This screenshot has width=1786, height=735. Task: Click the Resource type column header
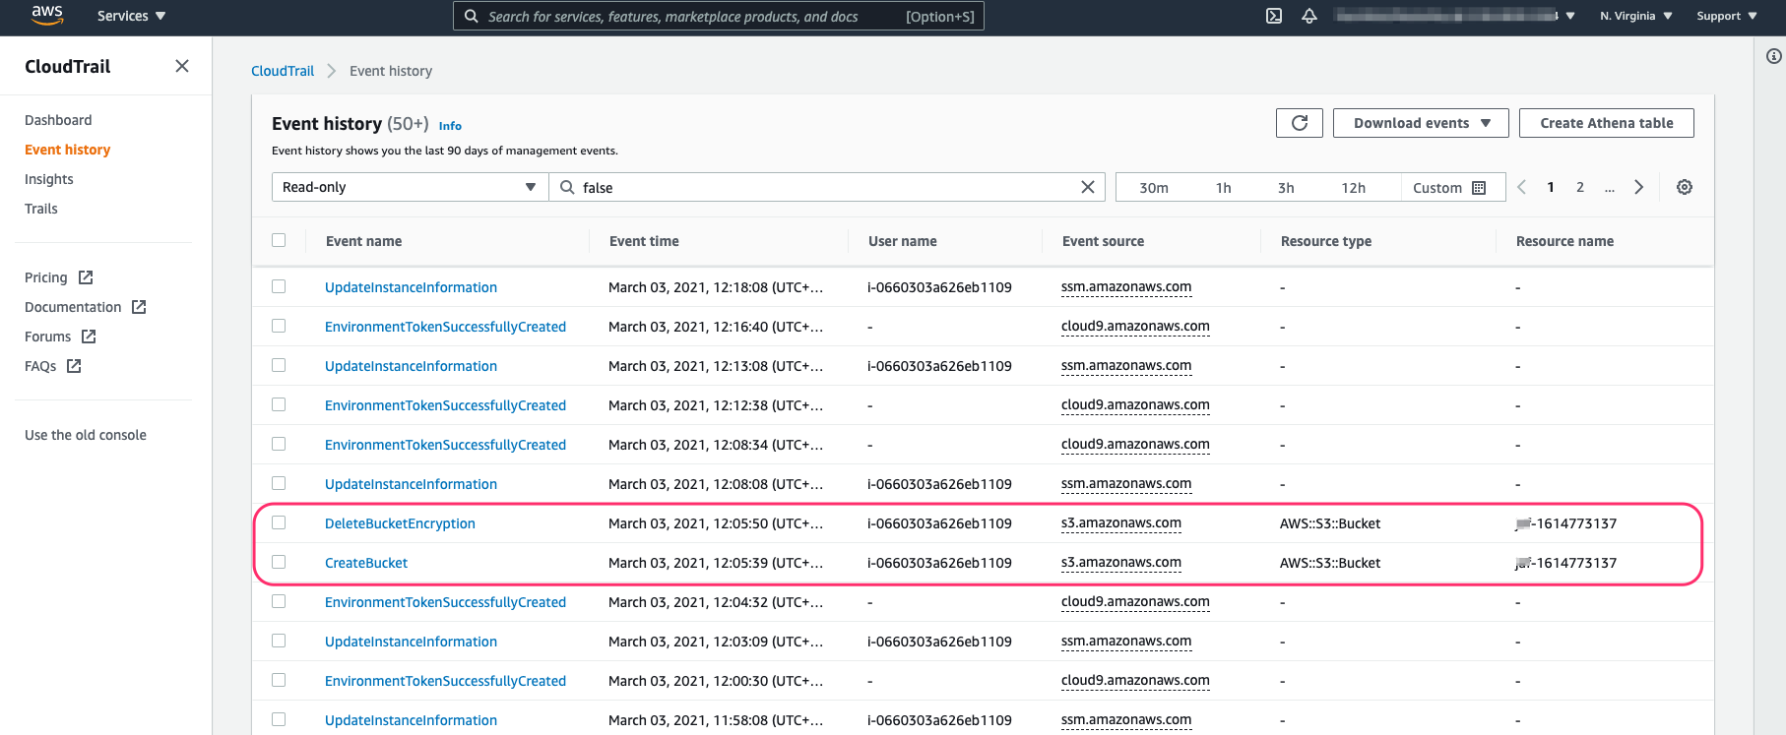point(1325,241)
